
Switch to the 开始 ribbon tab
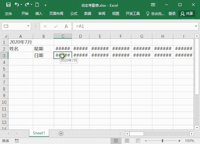click(25, 13)
